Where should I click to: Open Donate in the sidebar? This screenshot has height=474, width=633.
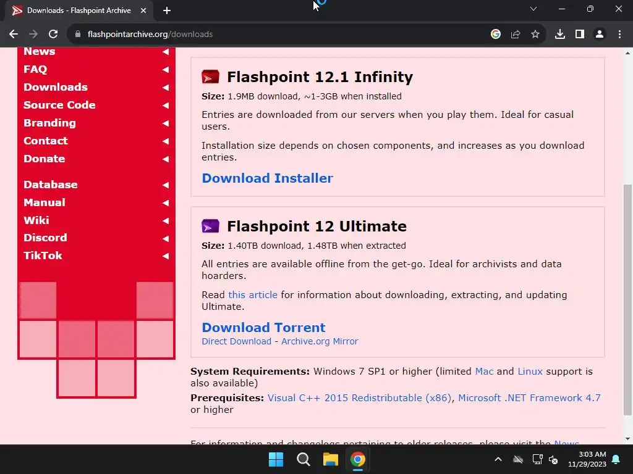click(x=45, y=159)
